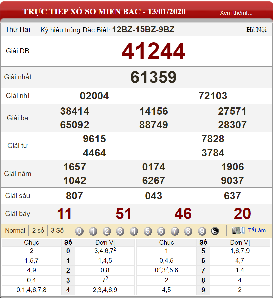This screenshot has height=298, width=275.
Task: Click the speaker sound icon
Action: click(238, 230)
